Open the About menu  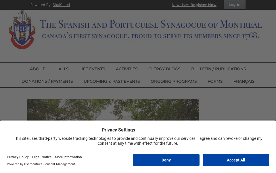[x=37, y=69]
